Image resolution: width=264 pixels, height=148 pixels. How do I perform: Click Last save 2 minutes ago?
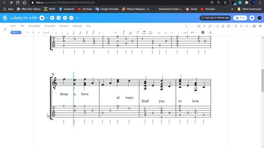tap(215, 18)
